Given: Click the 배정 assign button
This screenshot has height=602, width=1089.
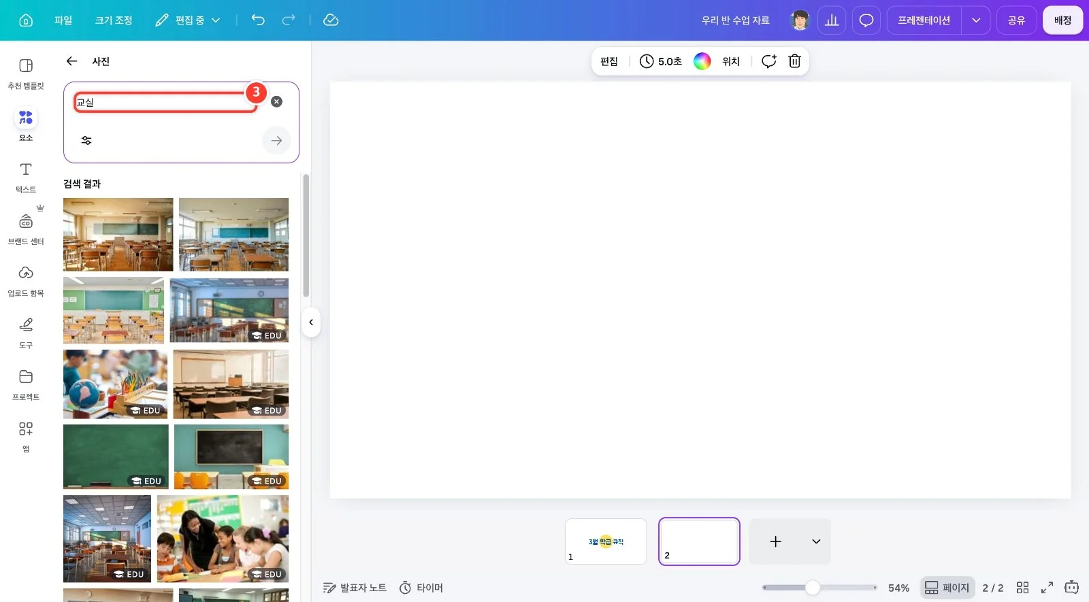Looking at the screenshot, I should coord(1062,20).
